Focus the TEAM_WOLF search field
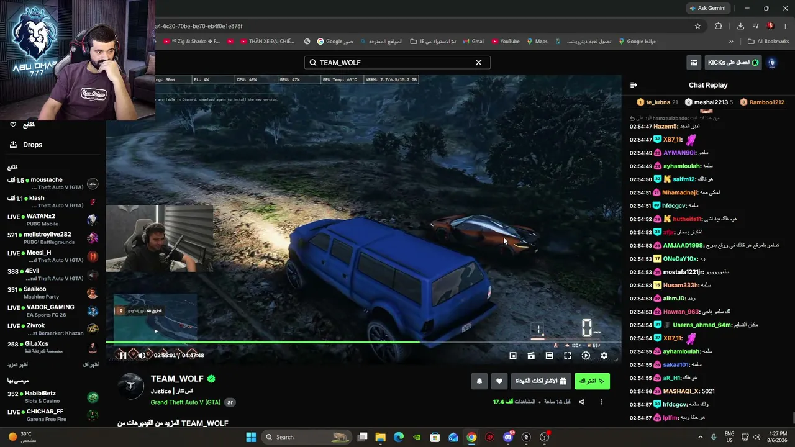 click(397, 63)
